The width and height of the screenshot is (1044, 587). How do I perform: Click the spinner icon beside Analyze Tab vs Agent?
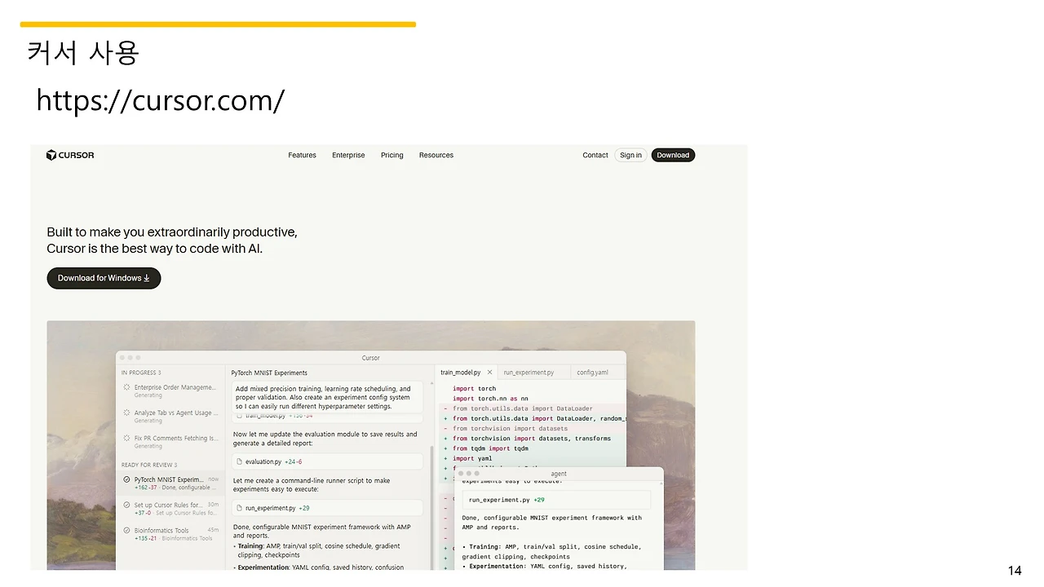point(126,413)
